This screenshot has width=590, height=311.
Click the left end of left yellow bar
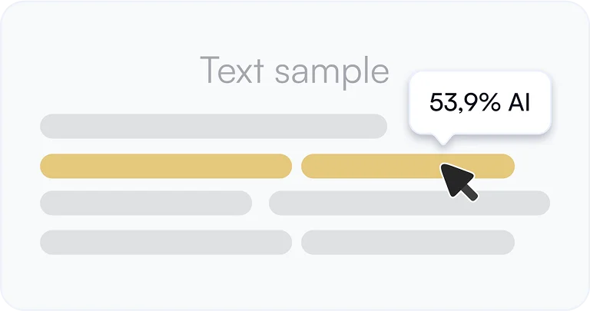(x=48, y=166)
